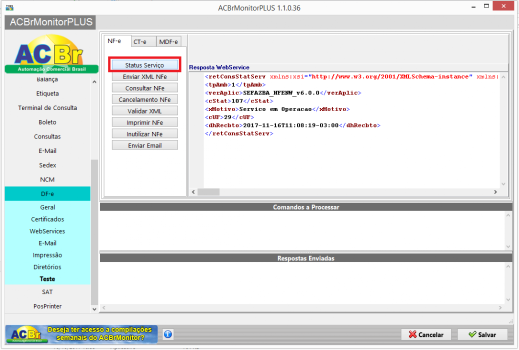519x350 pixels.
Task: Open Boleto in the sidebar
Action: point(47,122)
